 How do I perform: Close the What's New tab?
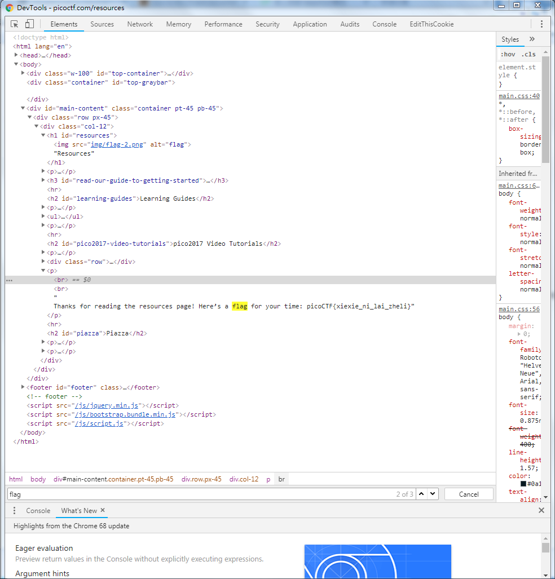coord(103,510)
